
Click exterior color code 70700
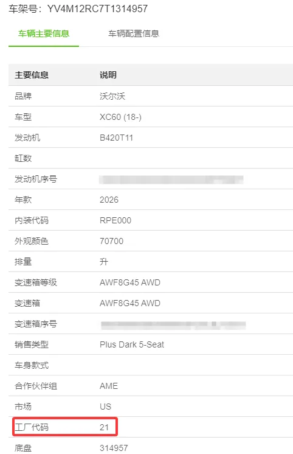(x=111, y=241)
